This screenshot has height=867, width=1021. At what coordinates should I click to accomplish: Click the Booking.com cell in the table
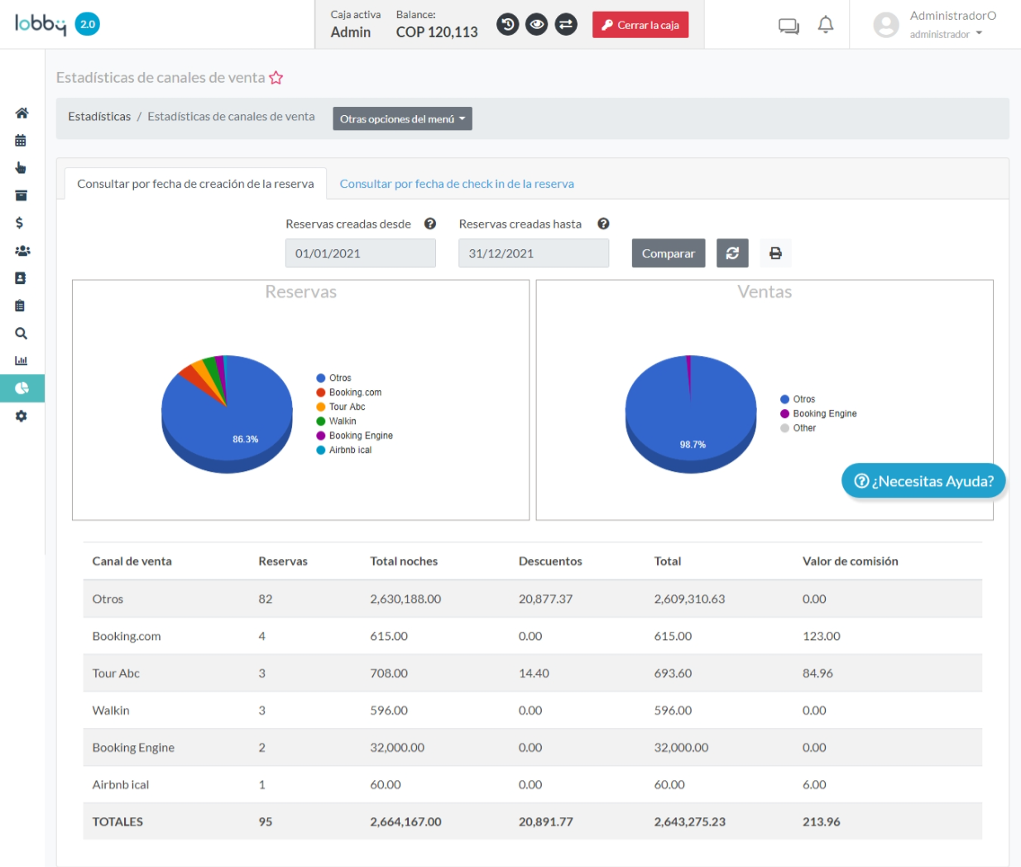(x=127, y=636)
